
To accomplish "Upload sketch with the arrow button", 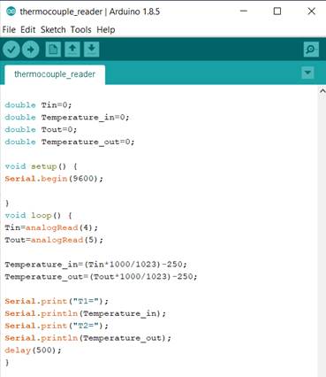I will 30,50.
